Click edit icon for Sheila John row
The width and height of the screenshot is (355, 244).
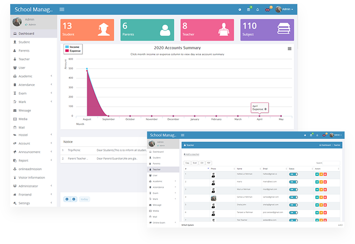(x=321, y=205)
